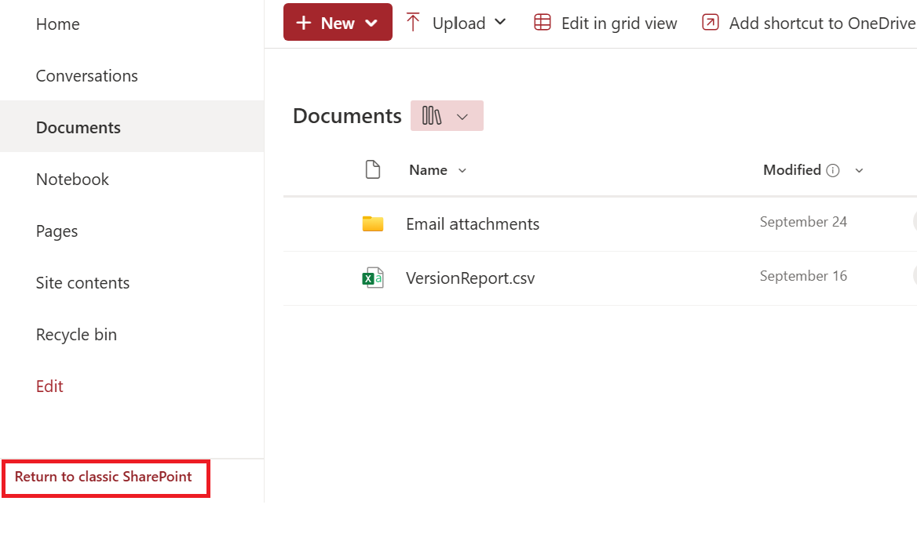Click the VersionReport.csv Excel file icon
This screenshot has height=541, width=917.
point(372,278)
